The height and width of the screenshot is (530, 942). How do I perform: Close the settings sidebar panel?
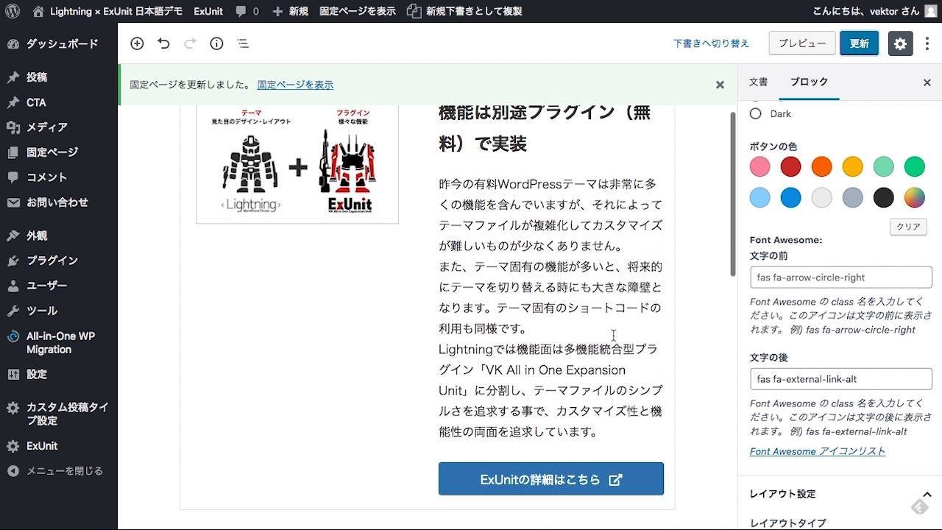tap(927, 82)
